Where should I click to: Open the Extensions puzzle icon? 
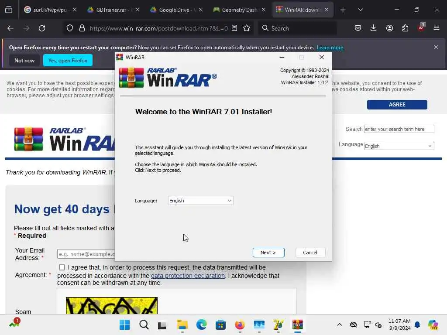coord(405,28)
